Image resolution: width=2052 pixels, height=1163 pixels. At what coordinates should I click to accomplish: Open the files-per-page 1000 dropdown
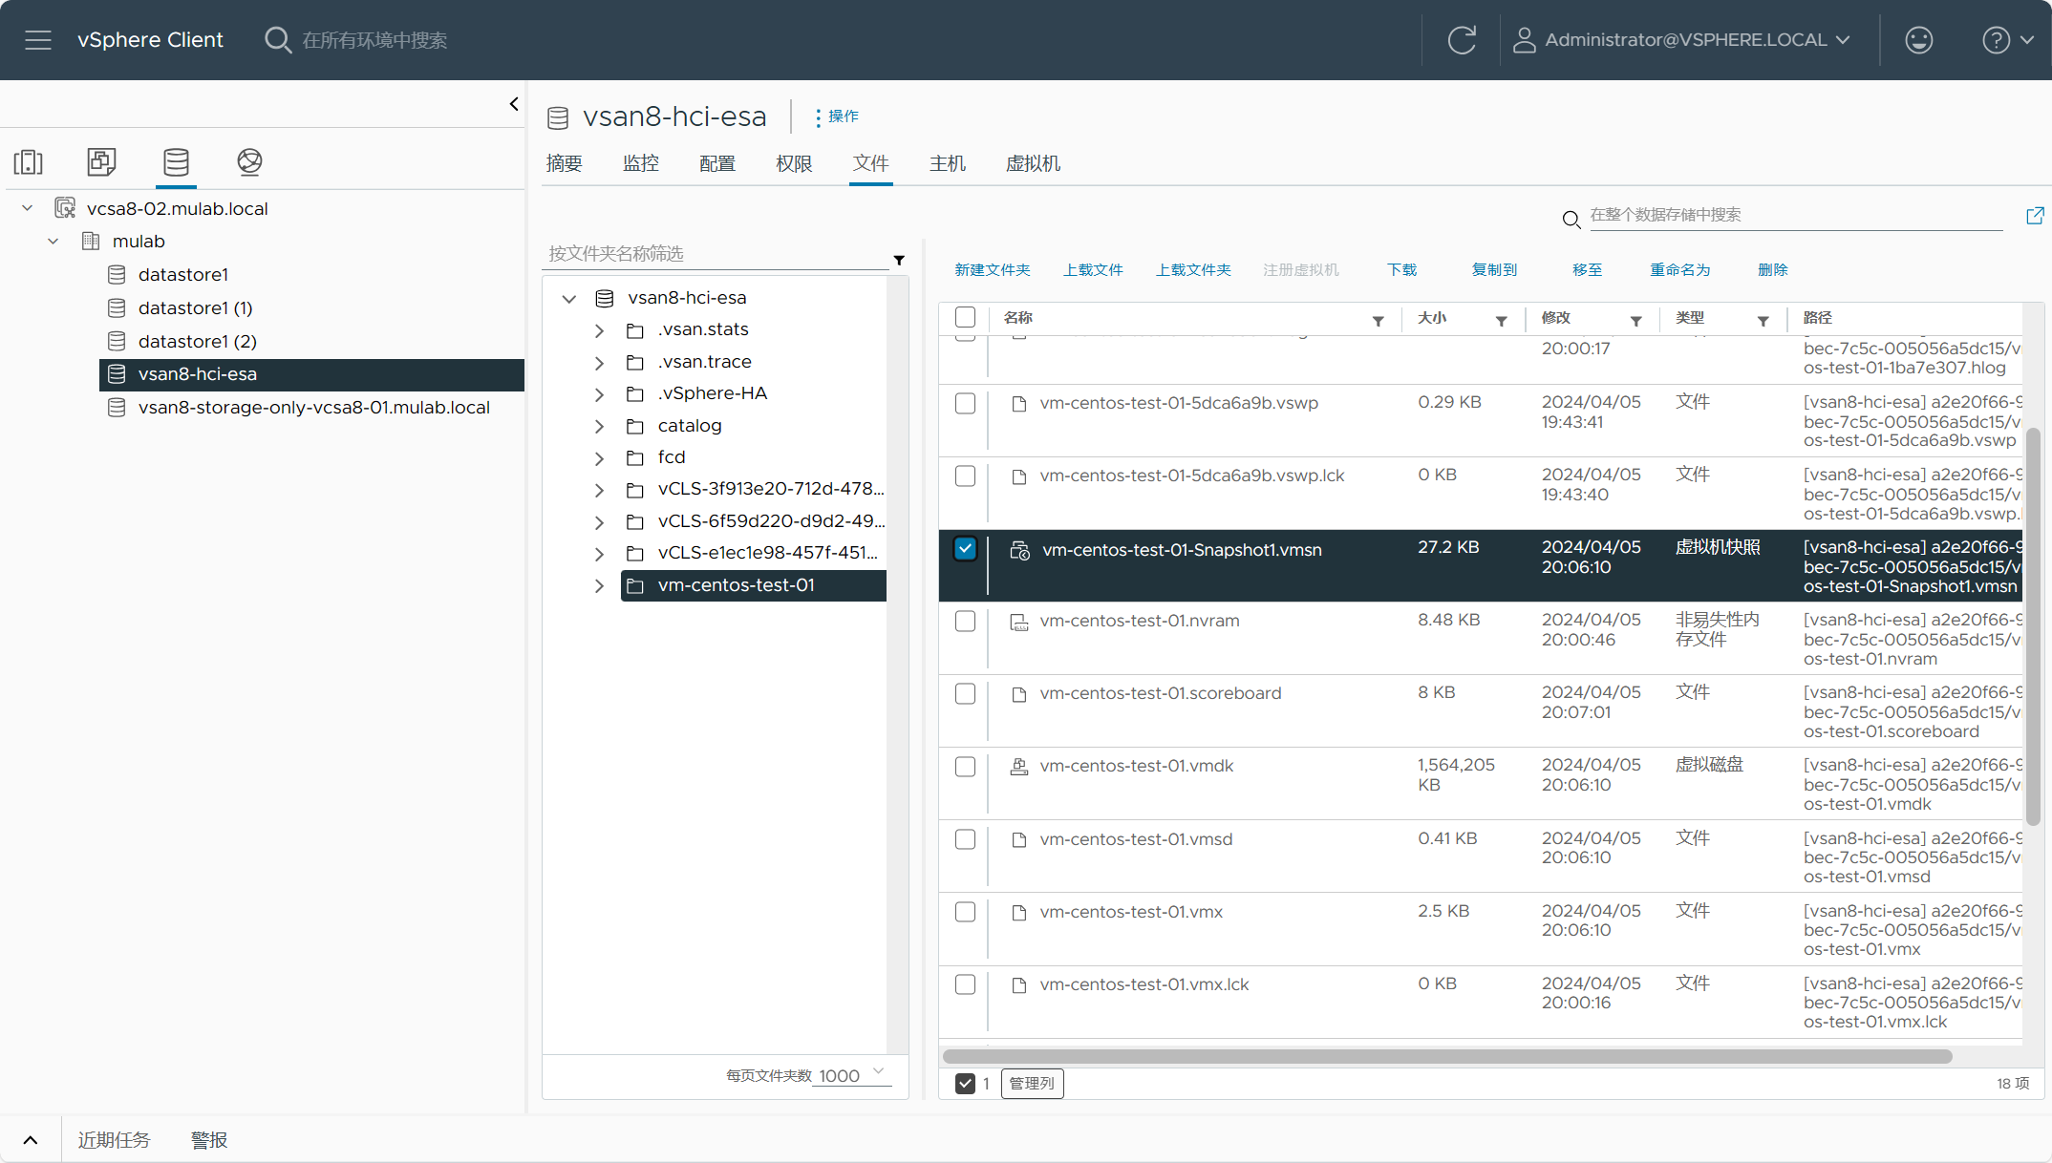point(854,1075)
